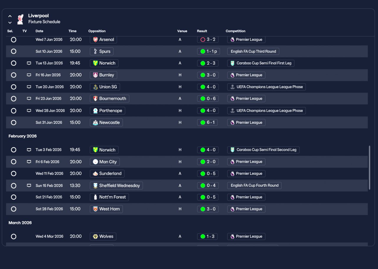Click the TV icon on Sheffield Wednesday row

tap(29, 186)
